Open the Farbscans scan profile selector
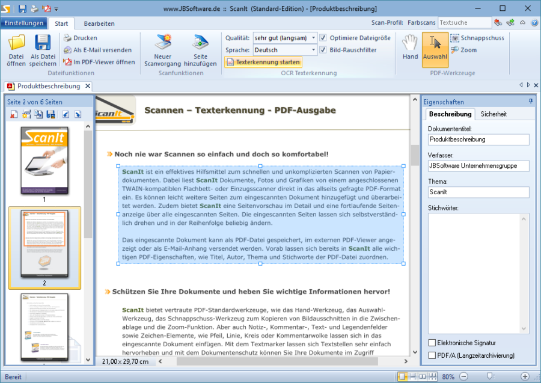The image size is (541, 383). [x=421, y=22]
